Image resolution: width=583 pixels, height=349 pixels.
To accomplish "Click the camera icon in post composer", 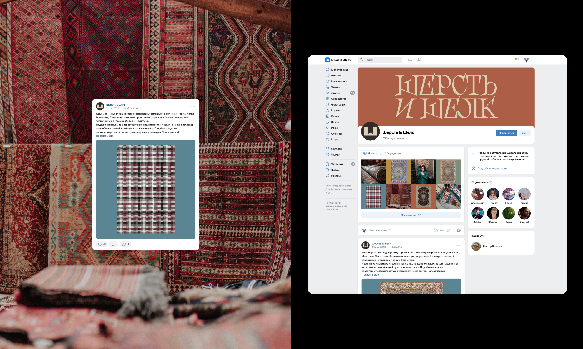I will point(435,230).
